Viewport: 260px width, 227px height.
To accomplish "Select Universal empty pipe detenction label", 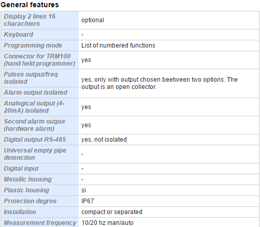I will (35, 154).
